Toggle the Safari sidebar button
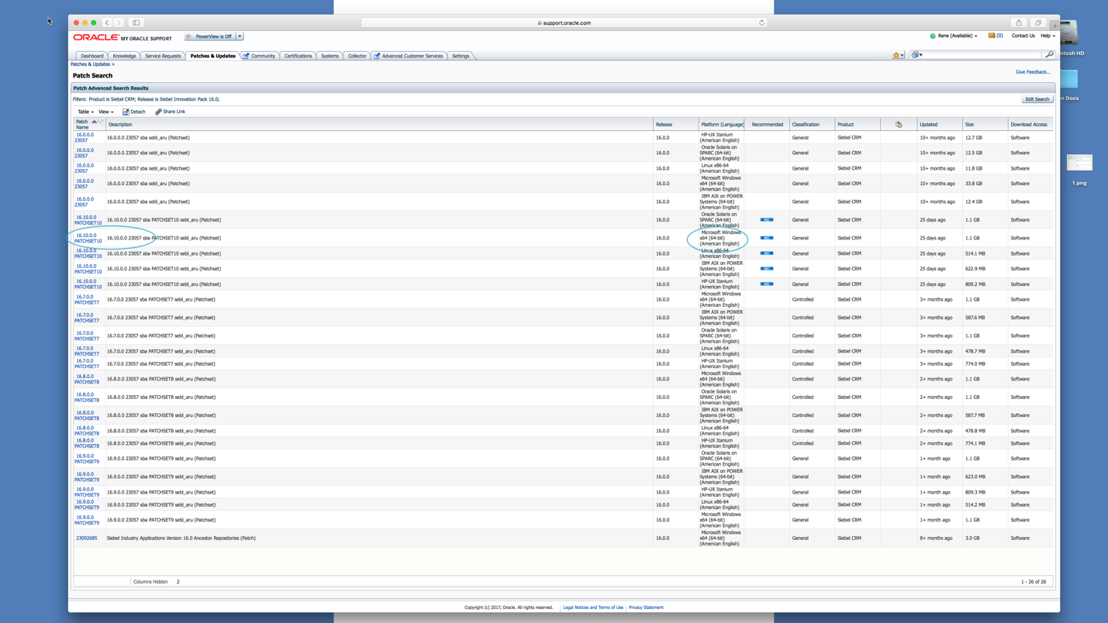The image size is (1108, 623). 136,22
